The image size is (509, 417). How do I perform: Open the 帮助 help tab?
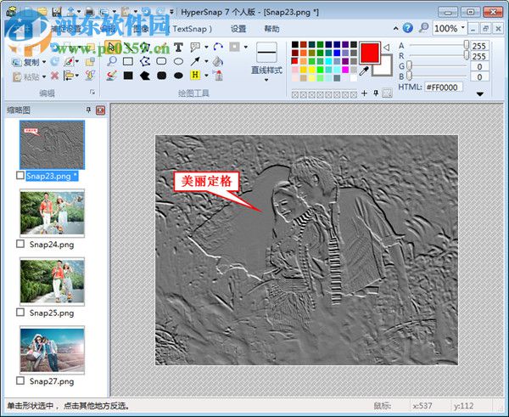(x=271, y=29)
